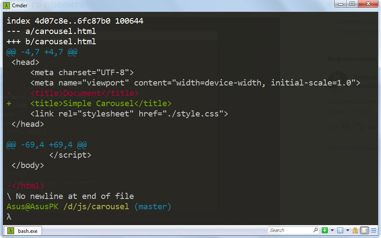Expand the new console dropdown arrow
The height and width of the screenshot is (238, 381).
[x=331, y=230]
